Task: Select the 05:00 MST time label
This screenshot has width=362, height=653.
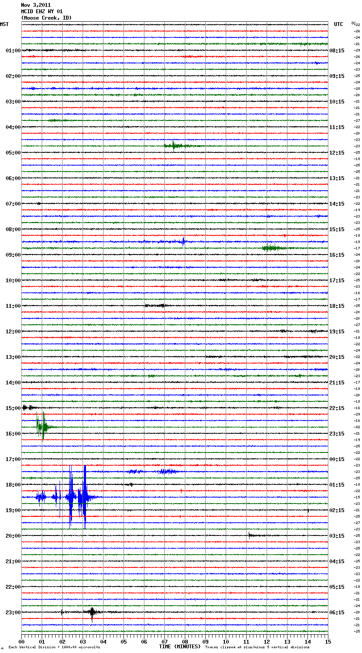Action: click(x=13, y=153)
